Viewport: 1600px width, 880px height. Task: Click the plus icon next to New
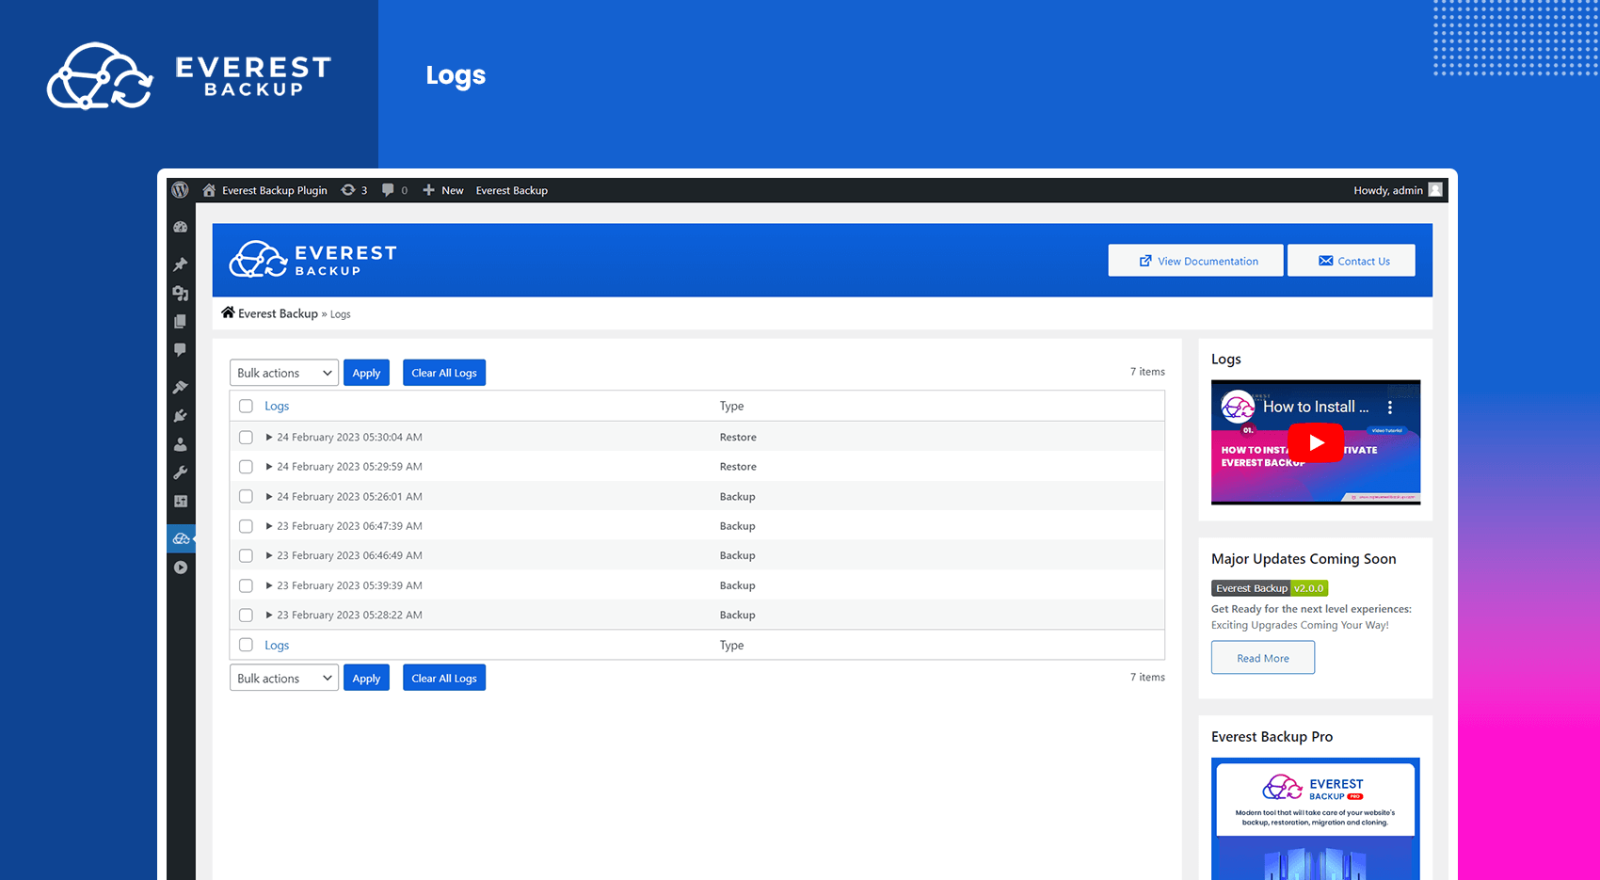(x=428, y=190)
